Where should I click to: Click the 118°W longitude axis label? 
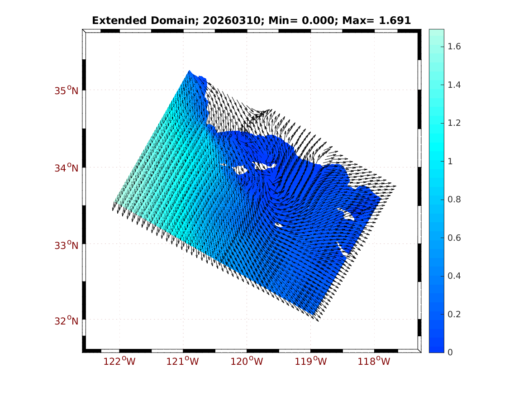[374, 362]
